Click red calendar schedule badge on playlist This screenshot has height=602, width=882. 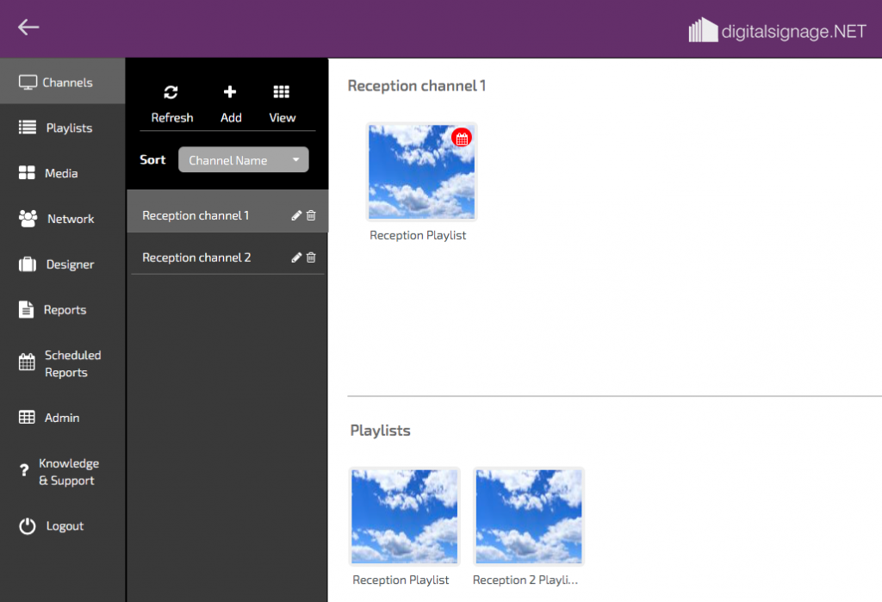462,138
